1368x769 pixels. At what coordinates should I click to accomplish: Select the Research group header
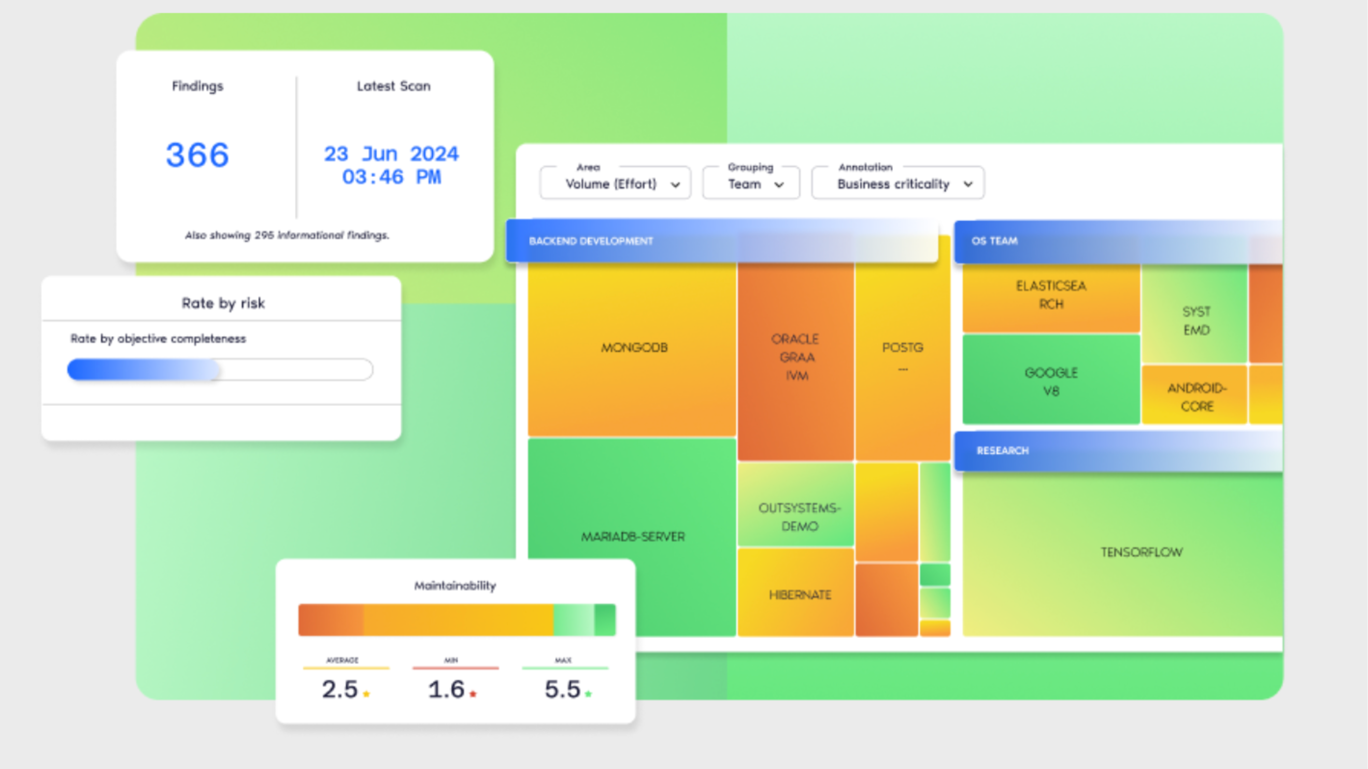tap(1118, 451)
